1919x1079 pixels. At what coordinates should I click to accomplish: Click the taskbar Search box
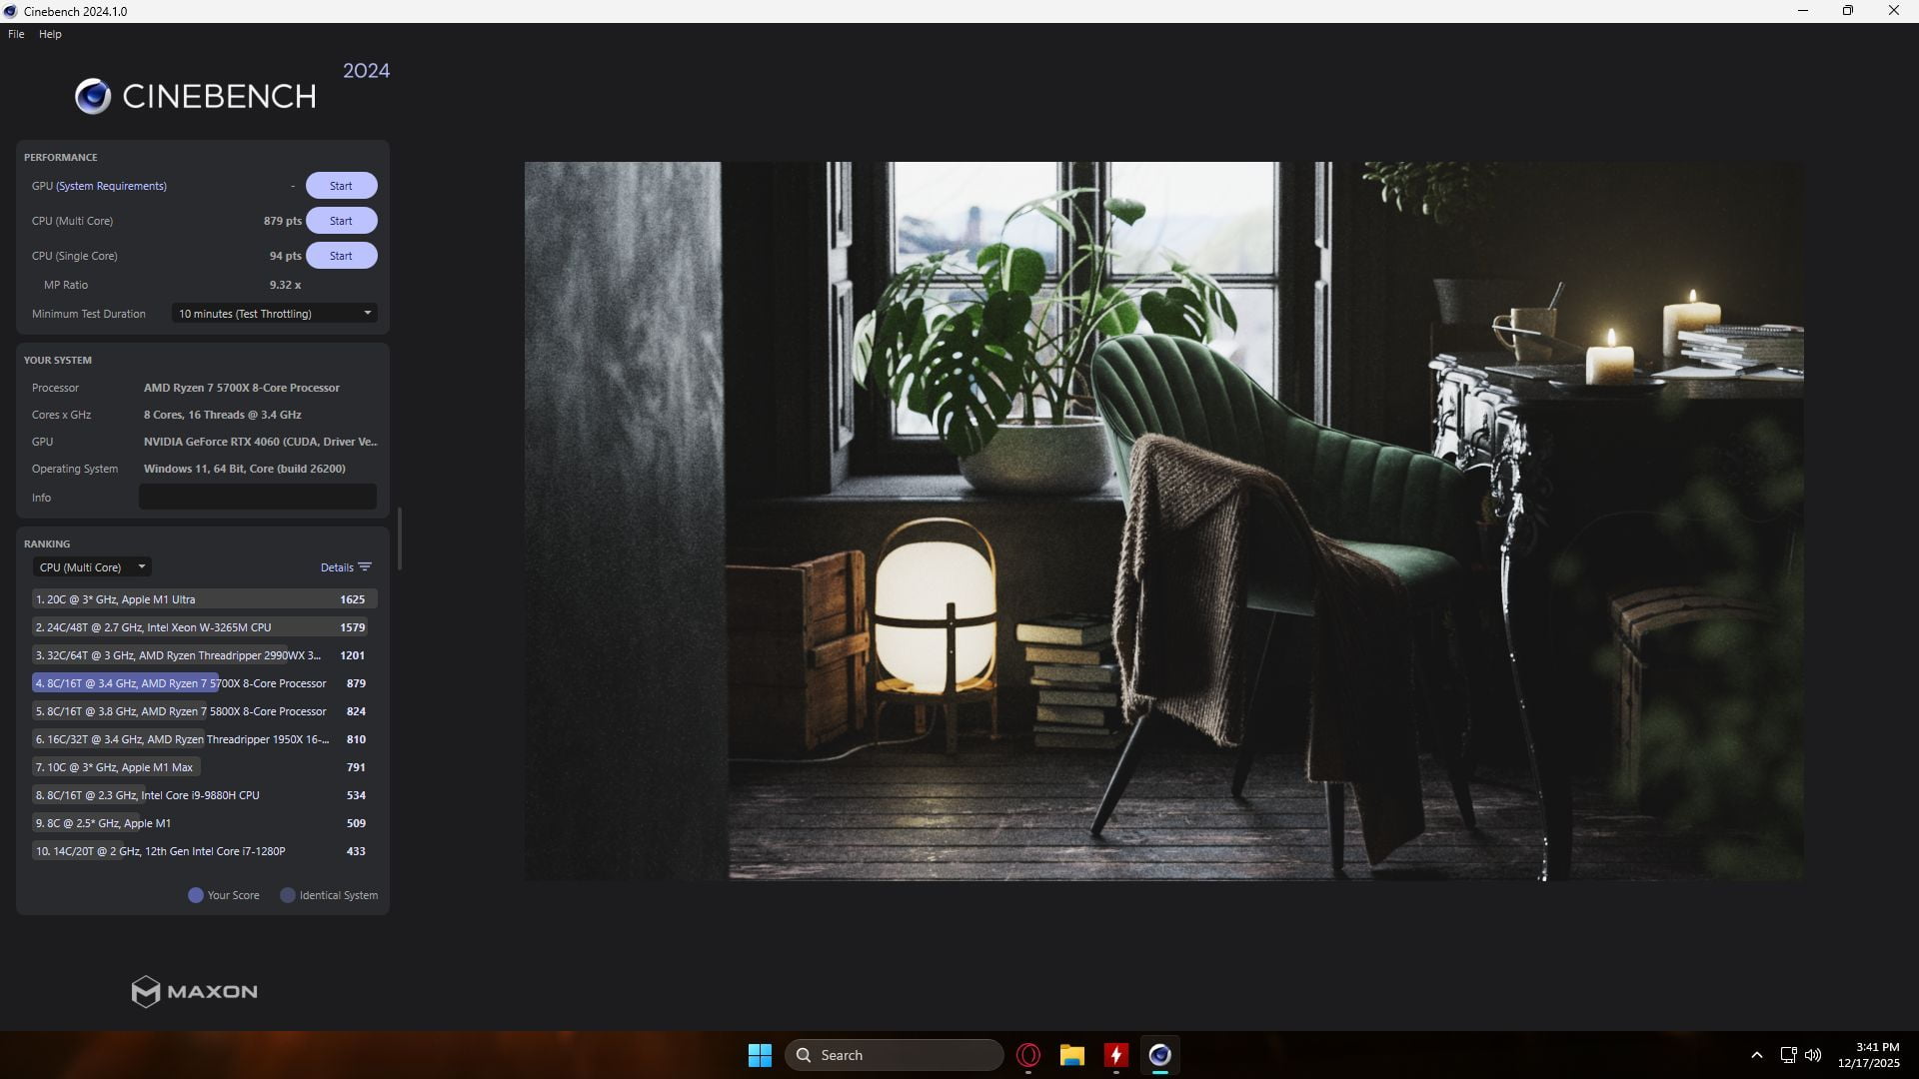pyautogui.click(x=894, y=1055)
